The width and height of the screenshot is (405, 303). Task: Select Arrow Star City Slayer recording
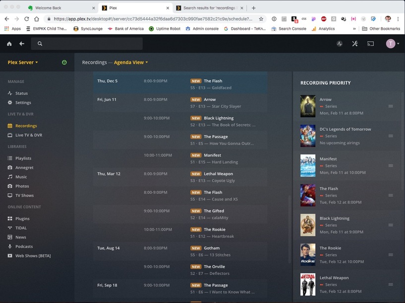tap(180, 102)
